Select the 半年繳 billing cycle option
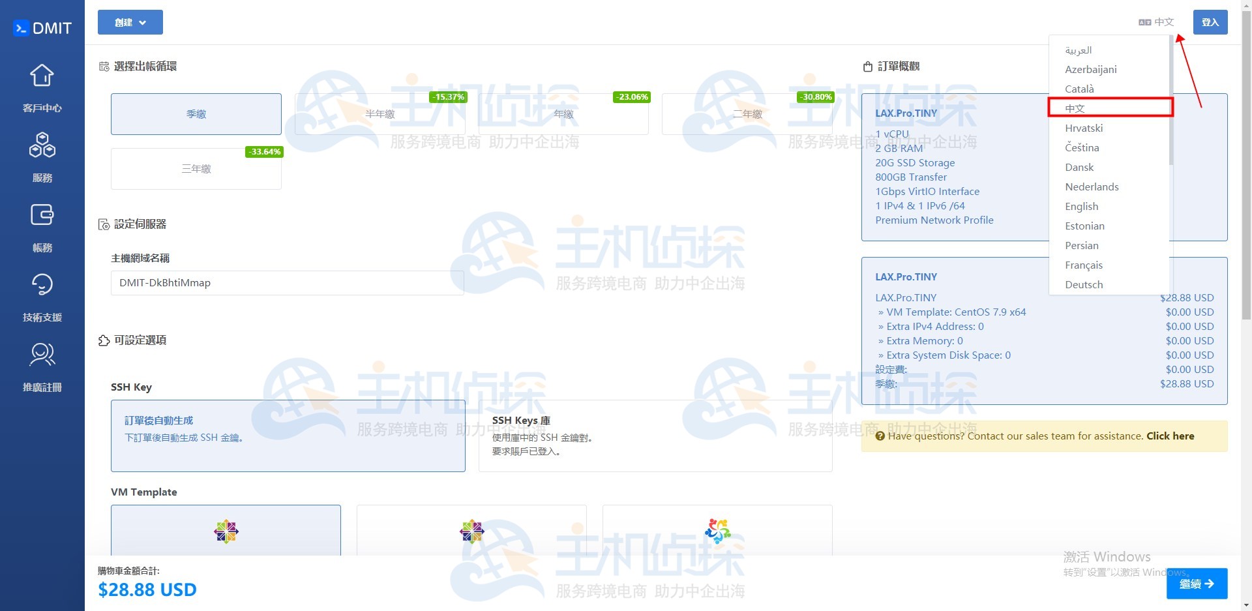Image resolution: width=1252 pixels, height=611 pixels. click(380, 114)
